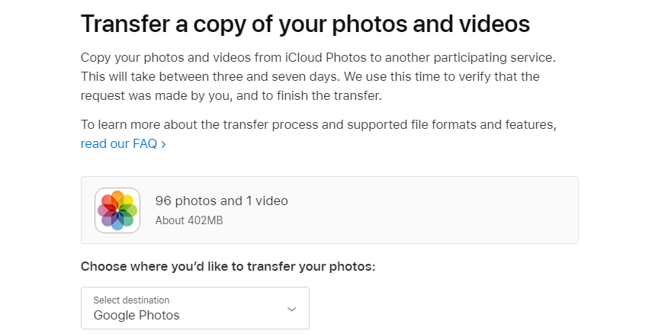Click the FAQ word in the link
This screenshot has width=668, height=334.
[145, 144]
